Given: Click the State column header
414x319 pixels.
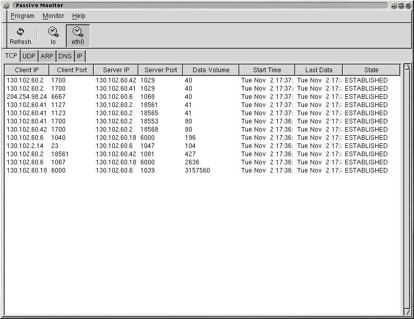Looking at the screenshot, I should tap(371, 70).
